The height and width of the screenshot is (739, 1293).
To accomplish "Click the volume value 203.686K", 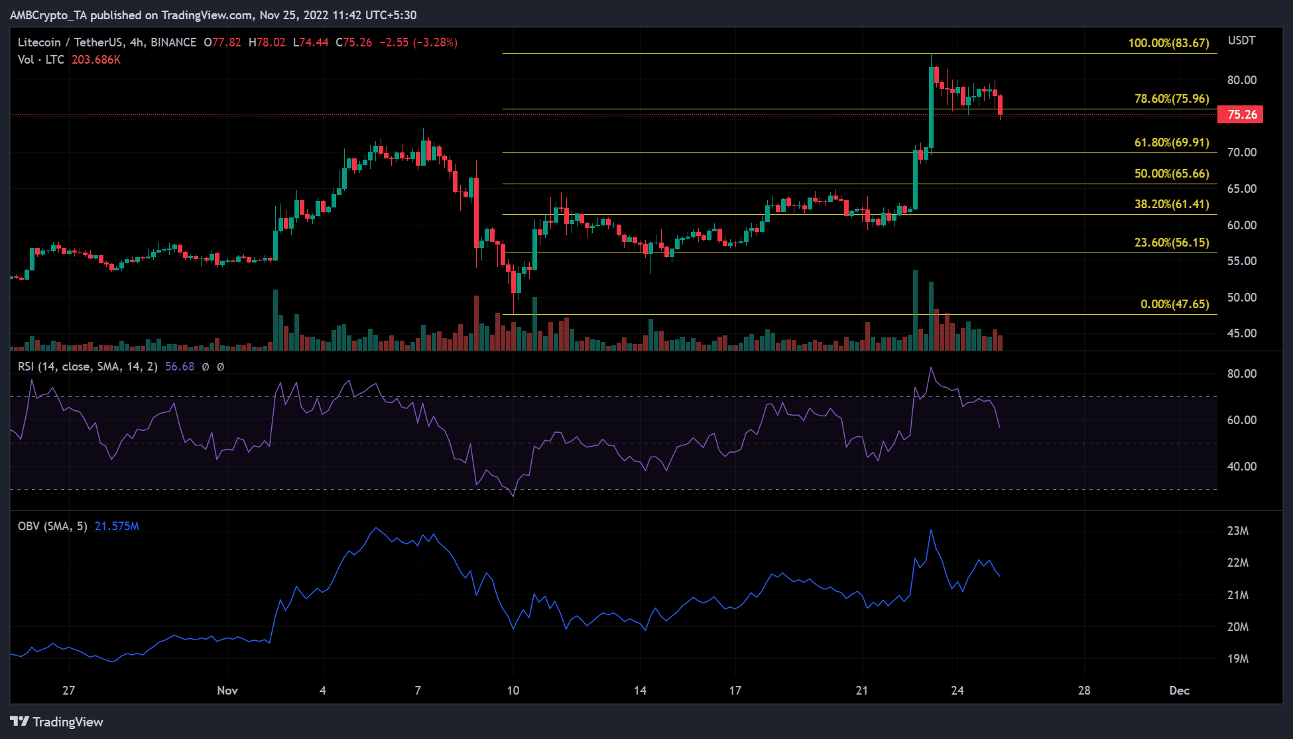I will [x=96, y=60].
